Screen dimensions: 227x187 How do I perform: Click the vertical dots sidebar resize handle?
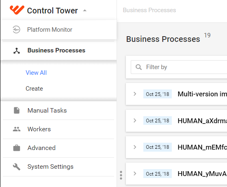[121, 175]
